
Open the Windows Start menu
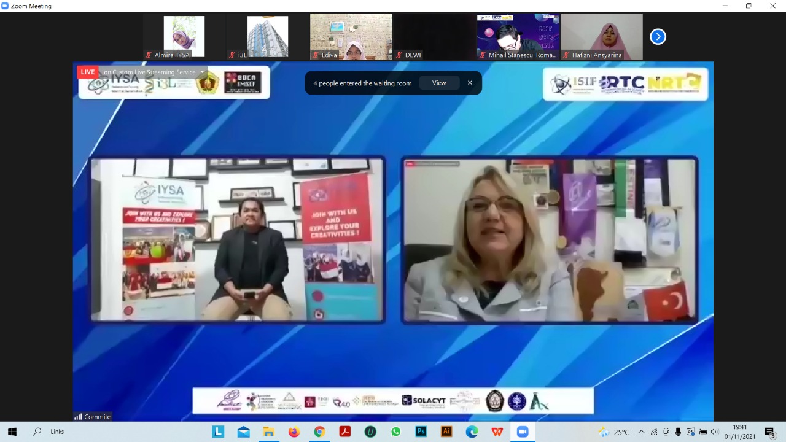click(x=12, y=432)
